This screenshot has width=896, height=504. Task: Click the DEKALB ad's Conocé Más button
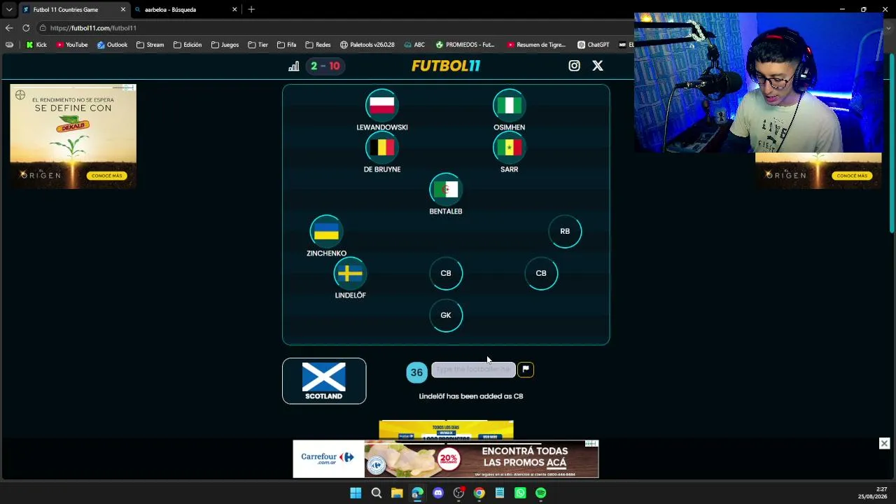pos(106,176)
